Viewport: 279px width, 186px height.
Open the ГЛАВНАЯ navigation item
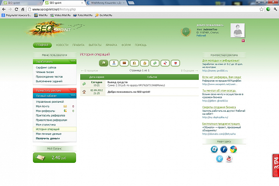coord(42,45)
